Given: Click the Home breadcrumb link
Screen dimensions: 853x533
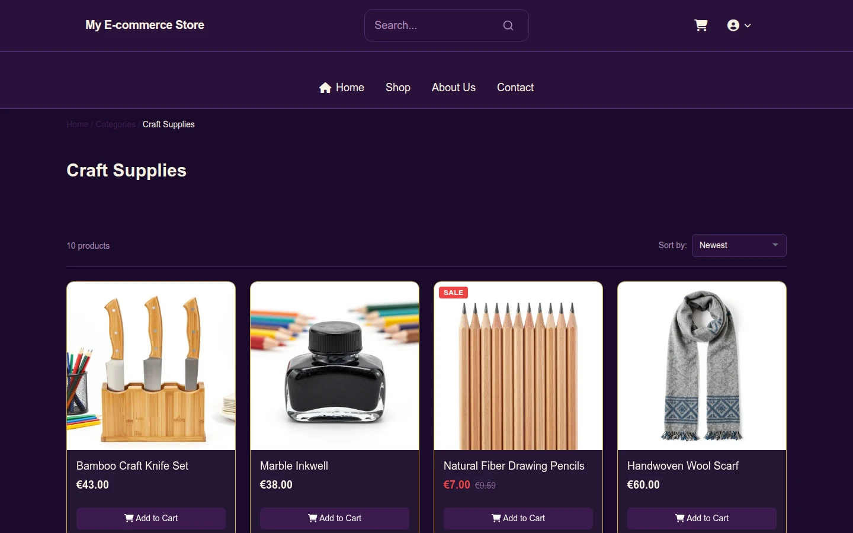Looking at the screenshot, I should 77,124.
